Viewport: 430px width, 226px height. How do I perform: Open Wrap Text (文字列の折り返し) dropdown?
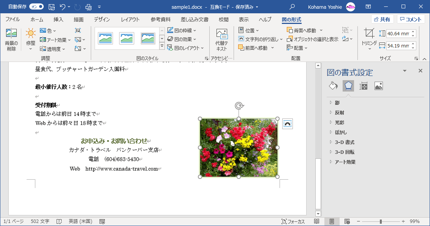pyautogui.click(x=260, y=39)
